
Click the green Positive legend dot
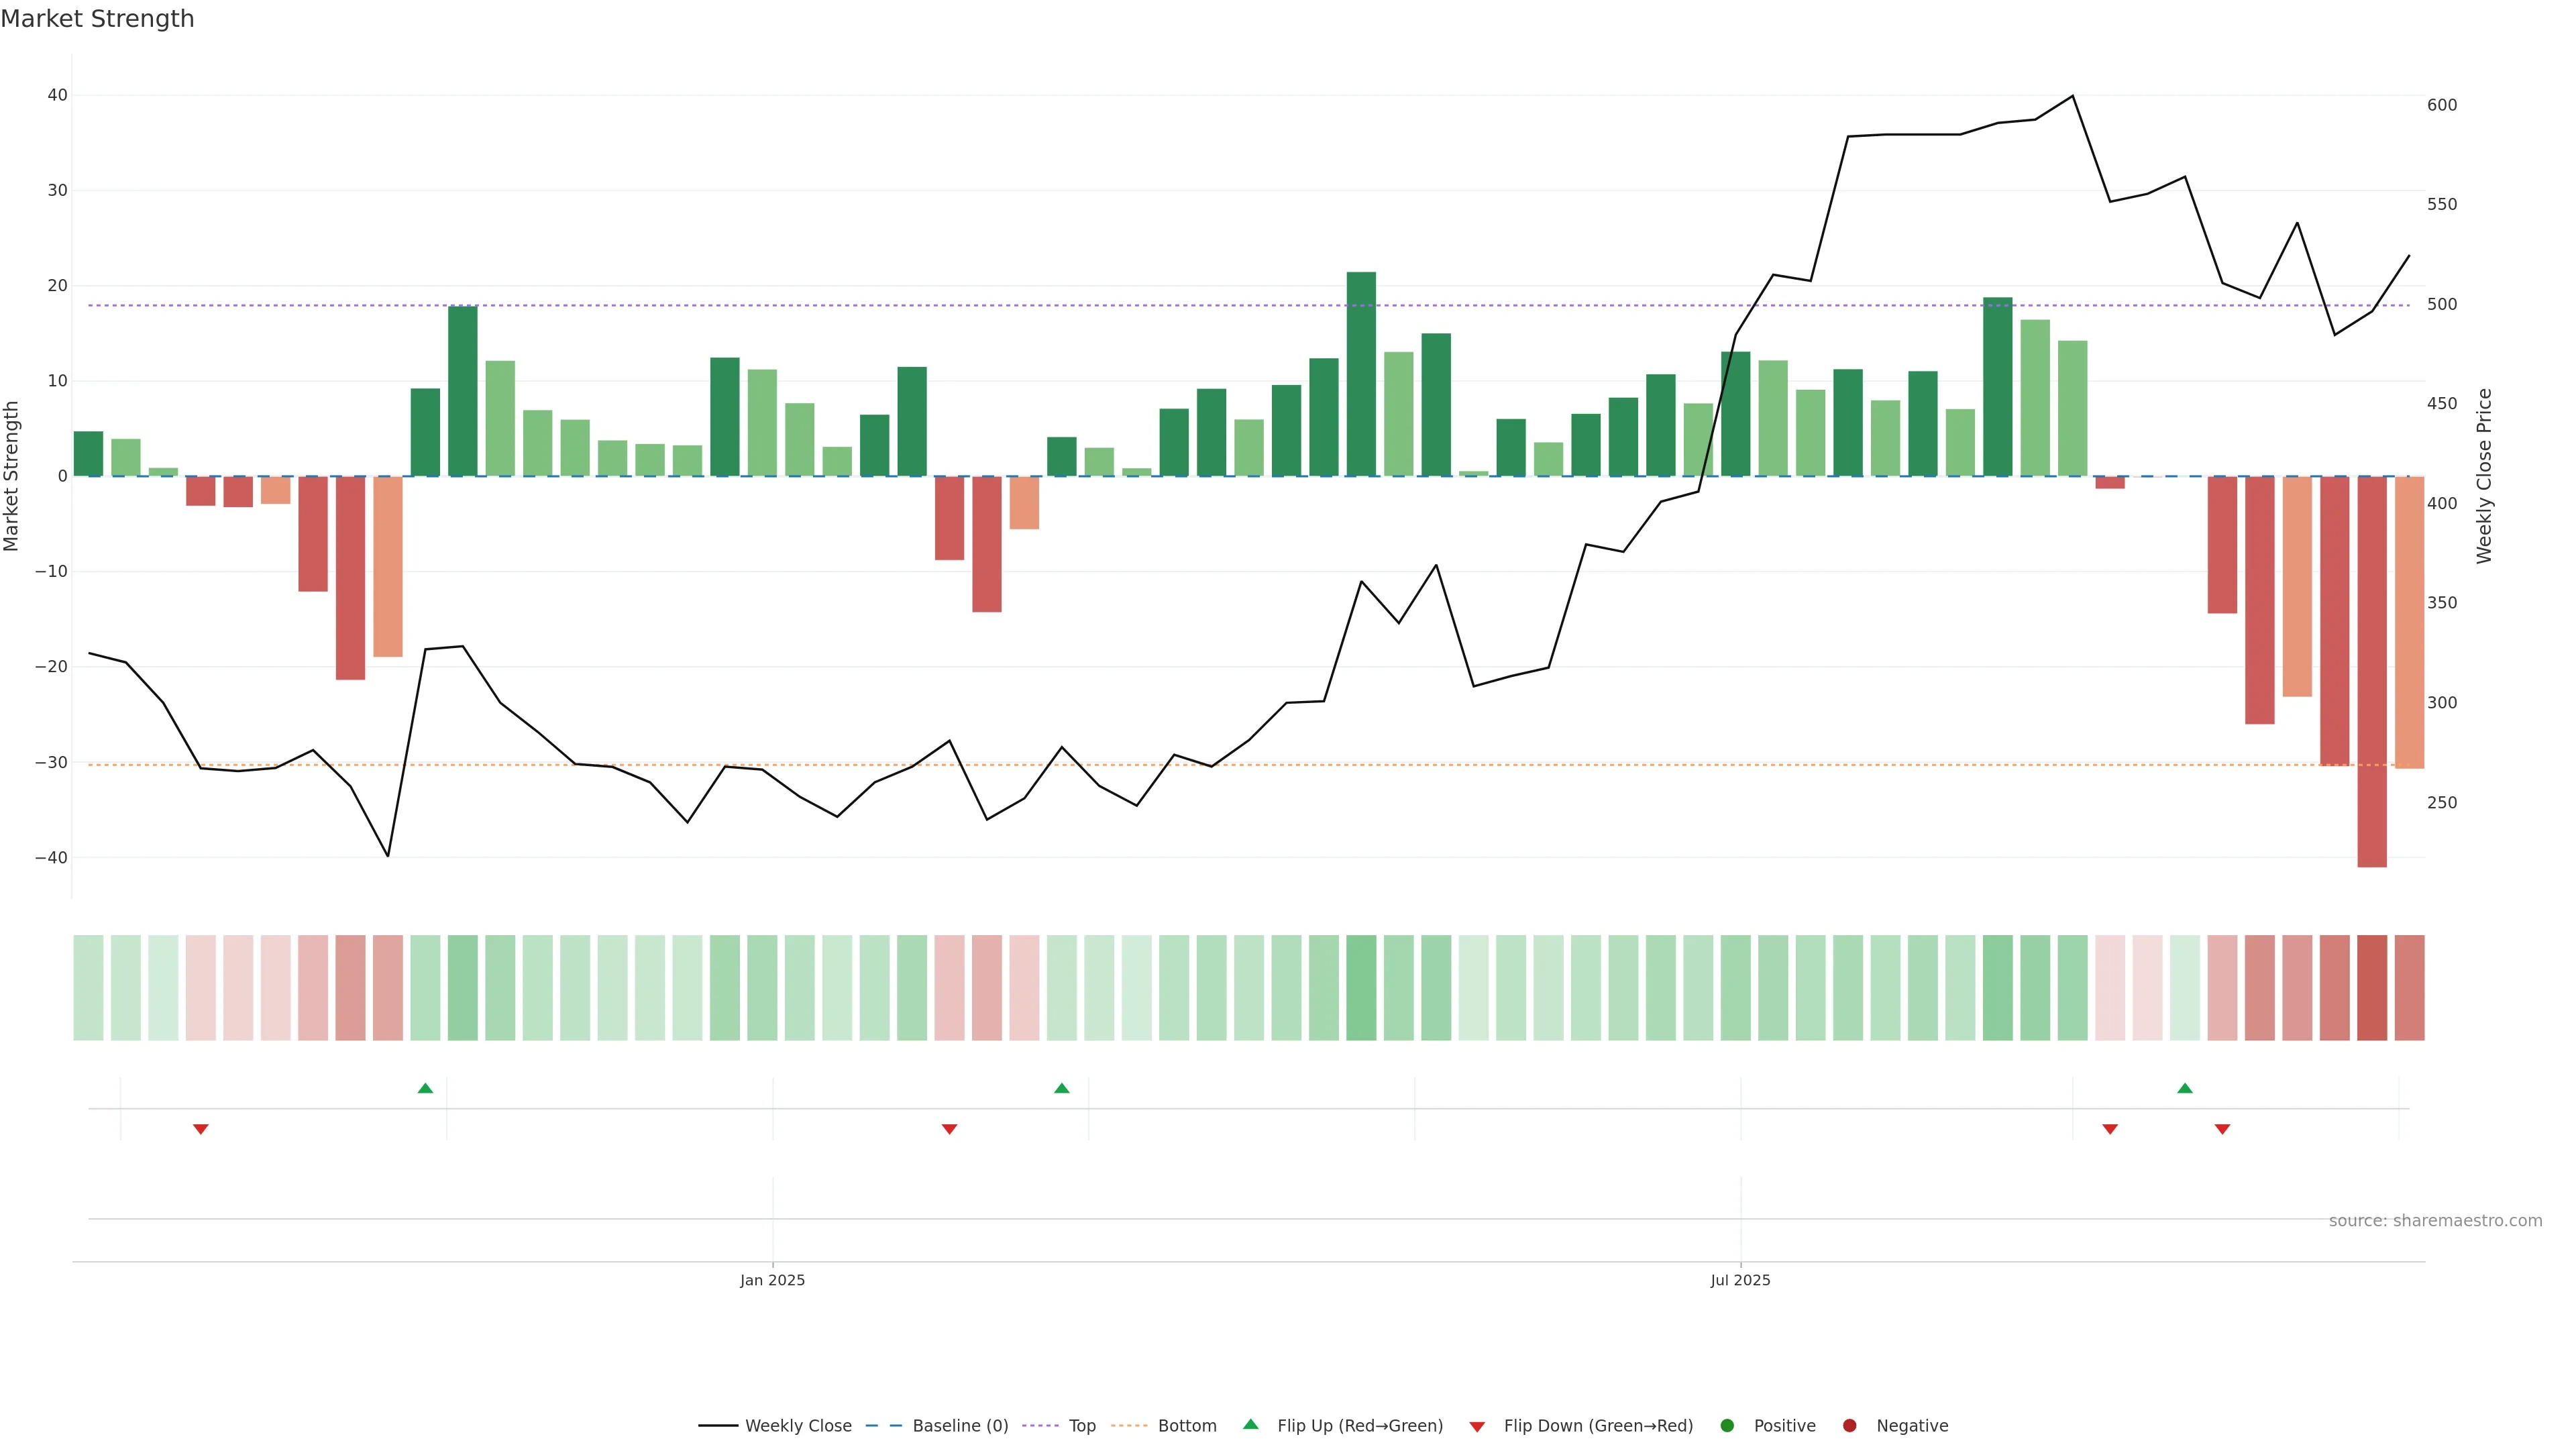point(1727,1426)
